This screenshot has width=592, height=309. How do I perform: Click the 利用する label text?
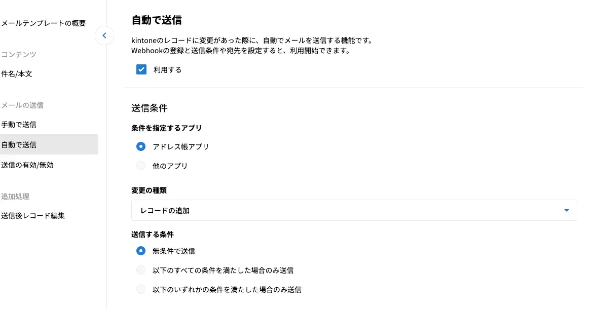click(167, 70)
